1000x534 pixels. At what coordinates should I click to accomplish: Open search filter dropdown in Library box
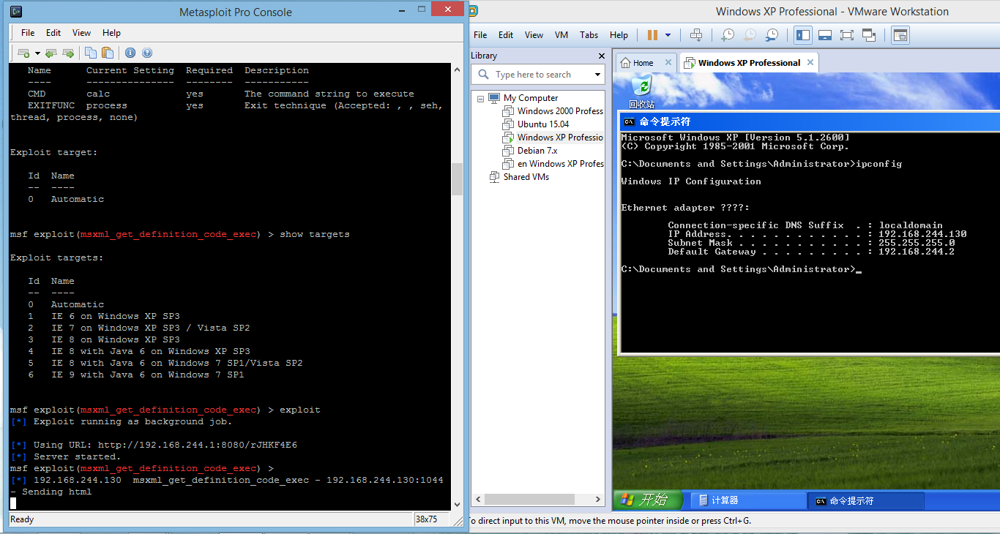[x=597, y=75]
